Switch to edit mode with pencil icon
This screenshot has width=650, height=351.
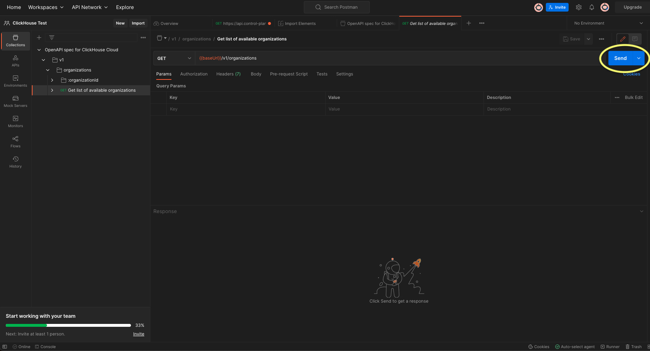coord(623,39)
